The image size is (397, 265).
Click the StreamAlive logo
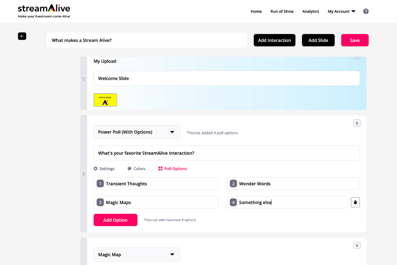click(x=44, y=8)
